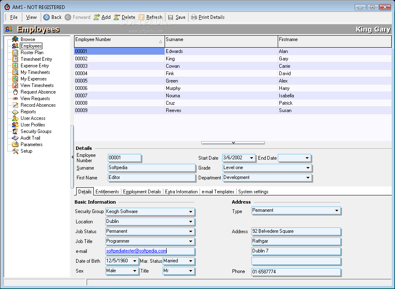Open the Date of Birth dropdown

click(135, 261)
